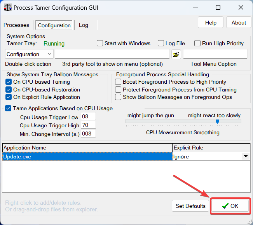This screenshot has width=253, height=225.
Task: Switch to the Processes tab
Action: (x=16, y=25)
